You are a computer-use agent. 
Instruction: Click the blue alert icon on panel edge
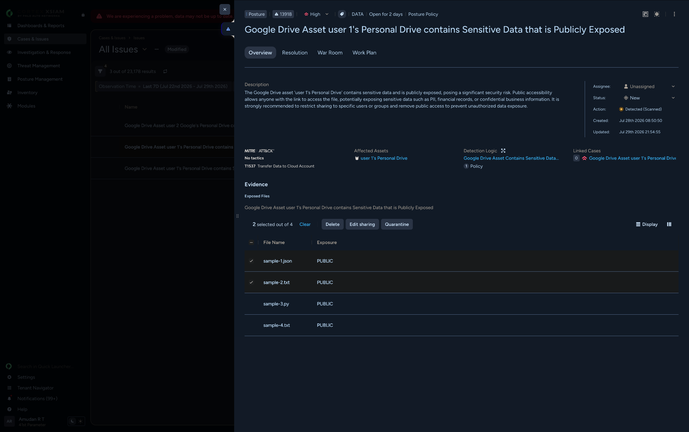coord(228,29)
